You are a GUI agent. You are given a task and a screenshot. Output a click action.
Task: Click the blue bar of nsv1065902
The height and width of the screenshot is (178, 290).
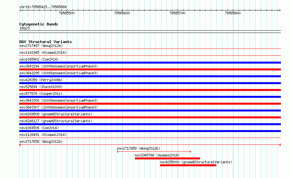click(150, 63)
